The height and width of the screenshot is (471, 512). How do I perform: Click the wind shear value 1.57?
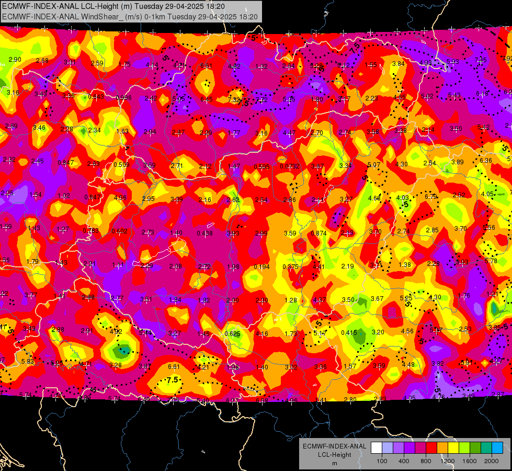(x=350, y=366)
